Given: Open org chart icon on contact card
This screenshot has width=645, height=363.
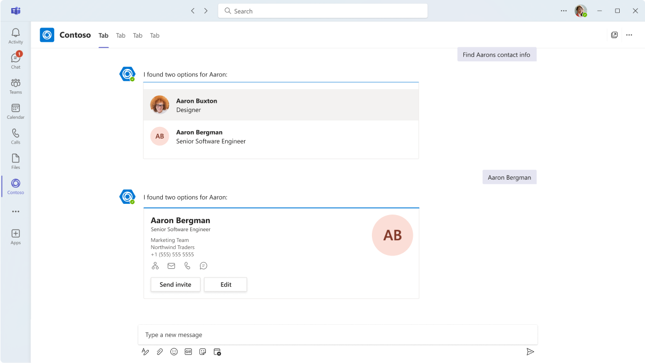Looking at the screenshot, I should pos(155,266).
